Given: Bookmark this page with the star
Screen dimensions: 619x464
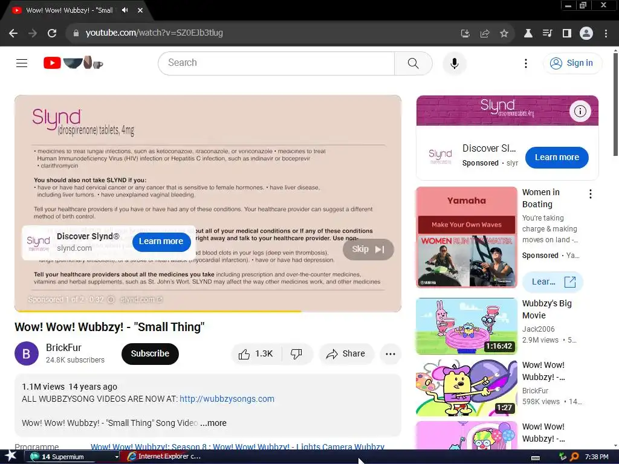Looking at the screenshot, I should click(x=504, y=33).
